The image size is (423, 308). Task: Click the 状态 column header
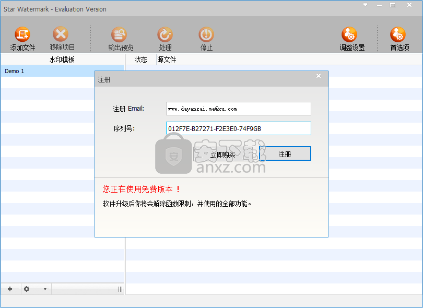pos(141,60)
